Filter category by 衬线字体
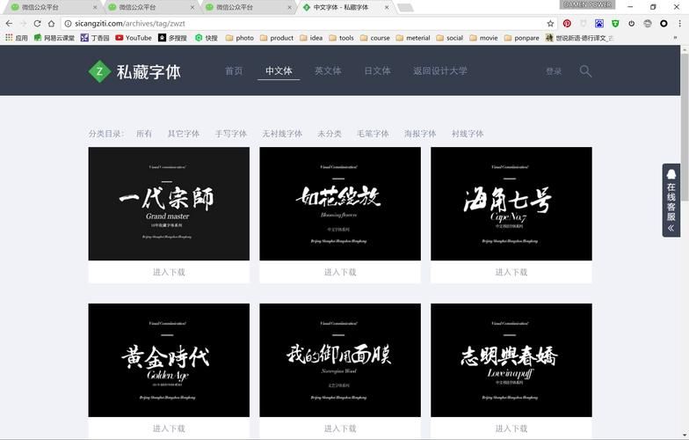The width and height of the screenshot is (689, 440). coord(468,134)
